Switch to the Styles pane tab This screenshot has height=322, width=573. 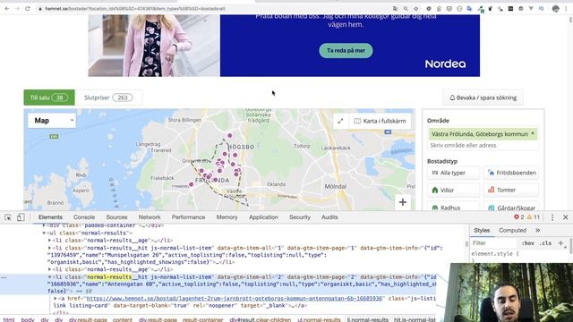(482, 231)
